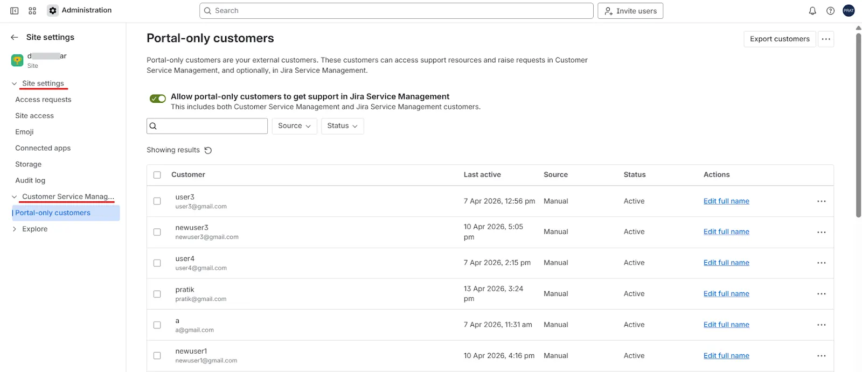862x372 pixels.
Task: Open the help question mark icon
Action: (x=830, y=11)
